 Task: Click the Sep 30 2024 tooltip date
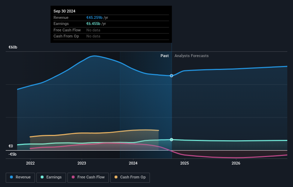coord(65,11)
